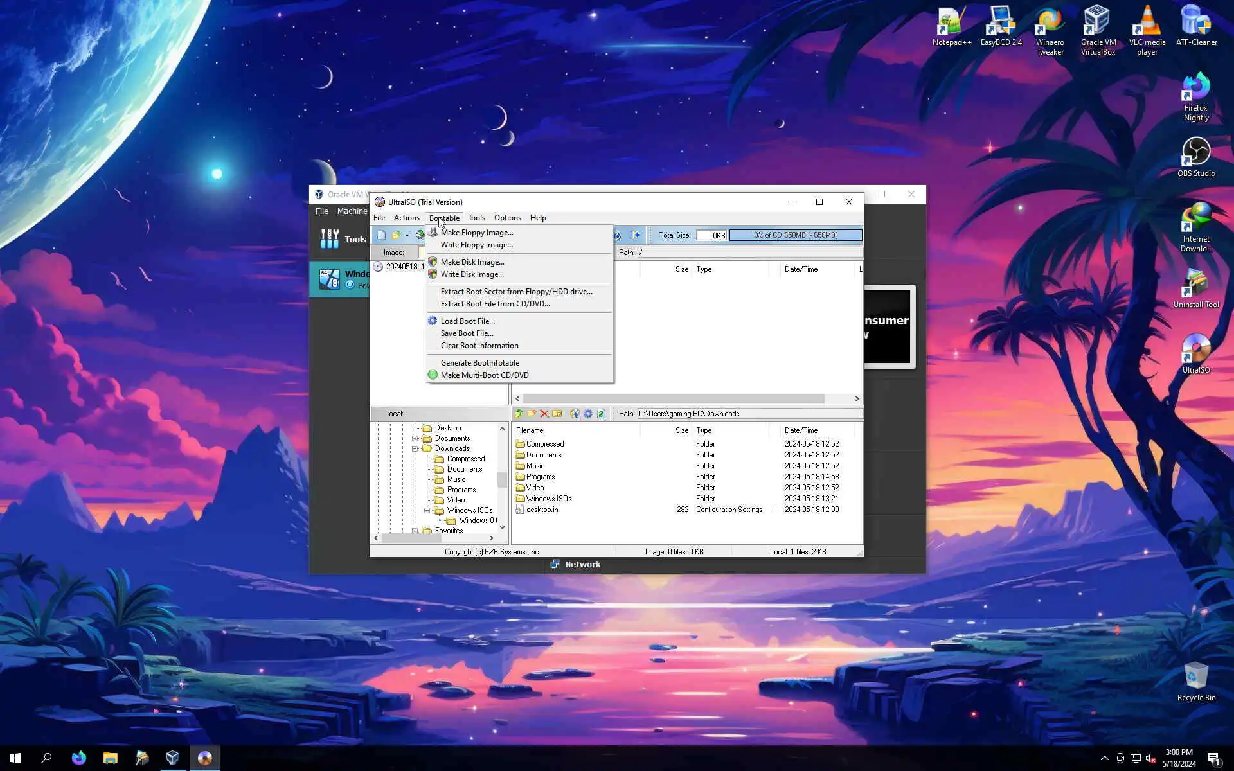
Task: Choose Load Boot File from menu
Action: [467, 321]
